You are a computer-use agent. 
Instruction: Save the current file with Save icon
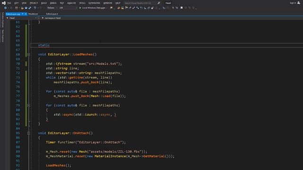(x=26, y=8)
